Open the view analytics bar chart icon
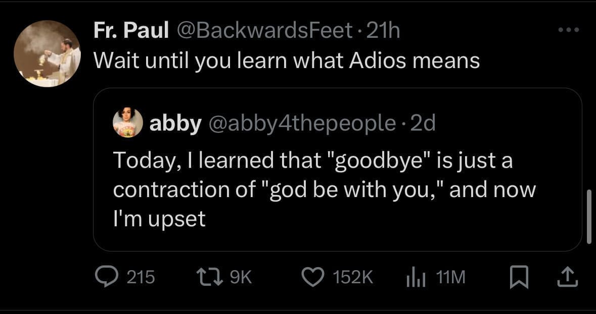Viewport: 596px width, 314px height. (x=417, y=276)
